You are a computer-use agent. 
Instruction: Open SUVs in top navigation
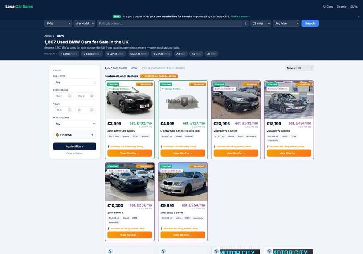click(354, 7)
